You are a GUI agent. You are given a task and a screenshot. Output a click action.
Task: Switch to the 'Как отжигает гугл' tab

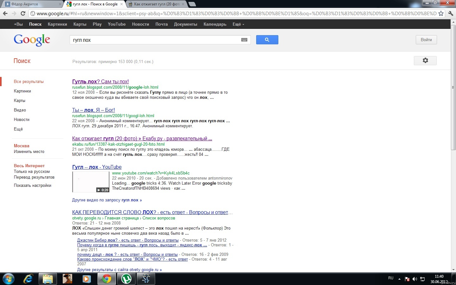pyautogui.click(x=156, y=4)
